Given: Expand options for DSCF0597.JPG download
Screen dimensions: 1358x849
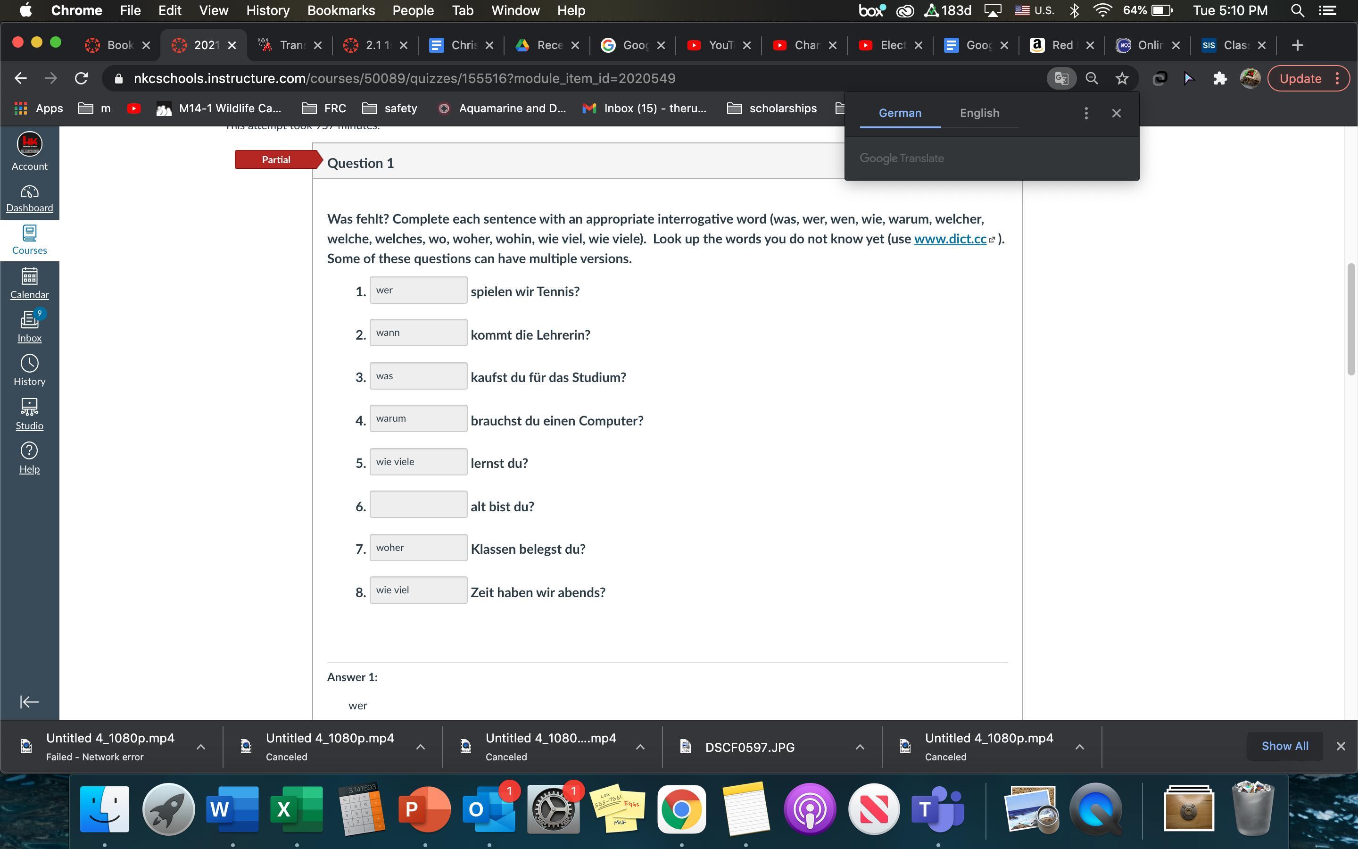Looking at the screenshot, I should pos(859,747).
